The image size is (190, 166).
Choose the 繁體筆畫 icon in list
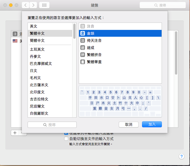83,62
